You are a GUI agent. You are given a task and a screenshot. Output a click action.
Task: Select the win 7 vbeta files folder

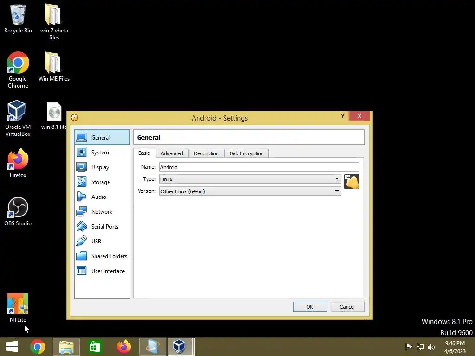pos(54,22)
